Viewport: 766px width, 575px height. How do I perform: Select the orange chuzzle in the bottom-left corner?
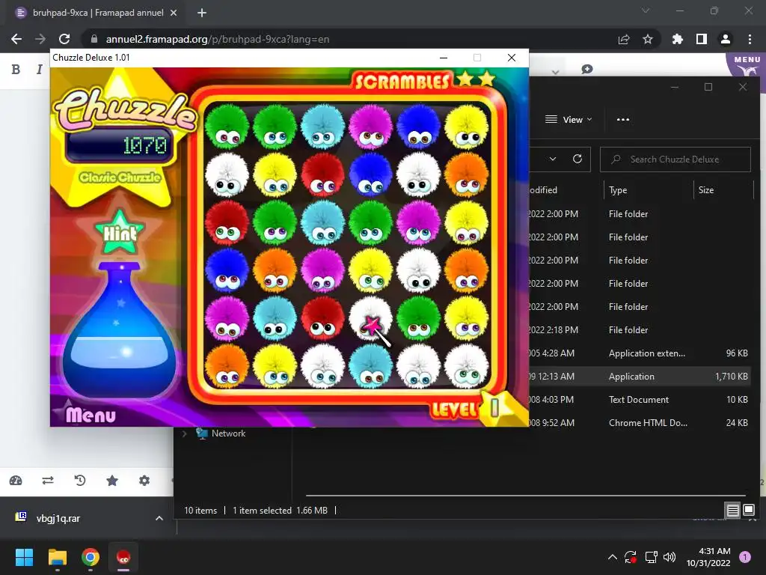(227, 367)
